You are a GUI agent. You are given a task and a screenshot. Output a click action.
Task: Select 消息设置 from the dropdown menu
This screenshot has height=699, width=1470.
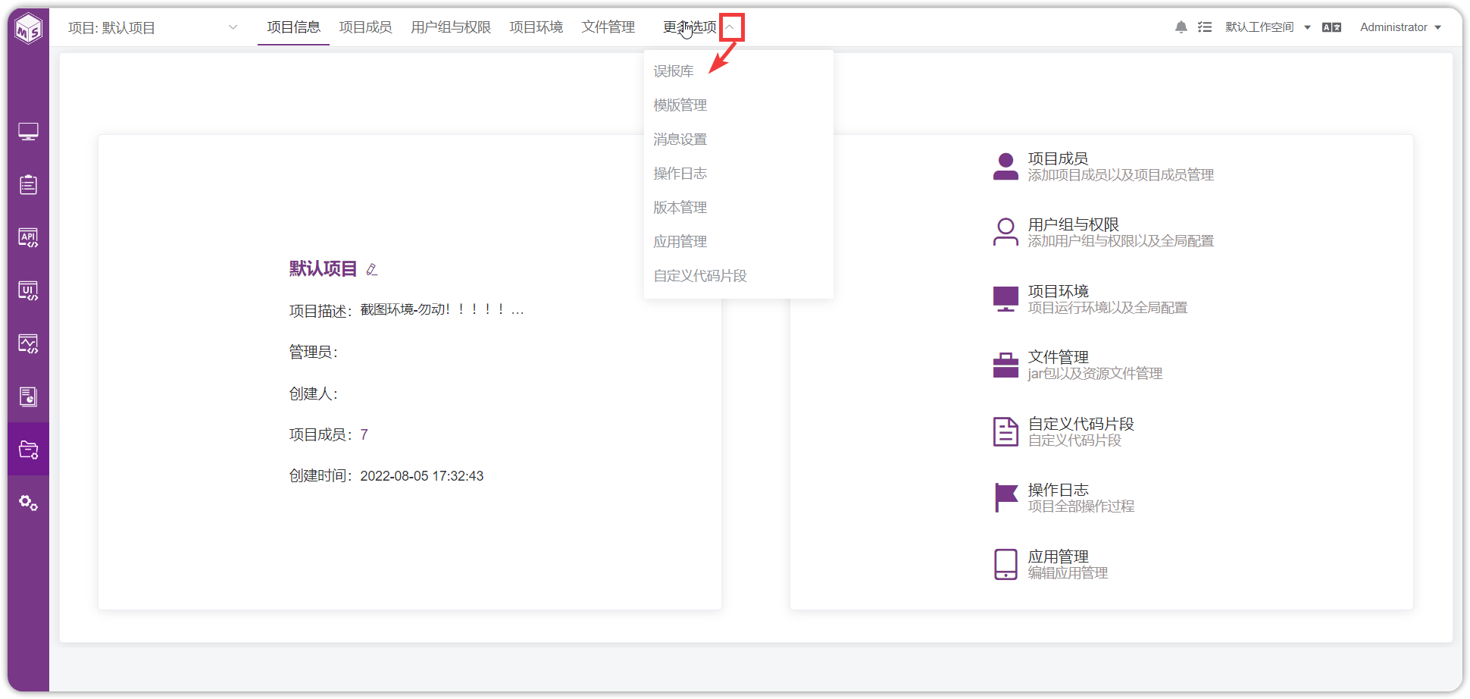[x=739, y=139]
